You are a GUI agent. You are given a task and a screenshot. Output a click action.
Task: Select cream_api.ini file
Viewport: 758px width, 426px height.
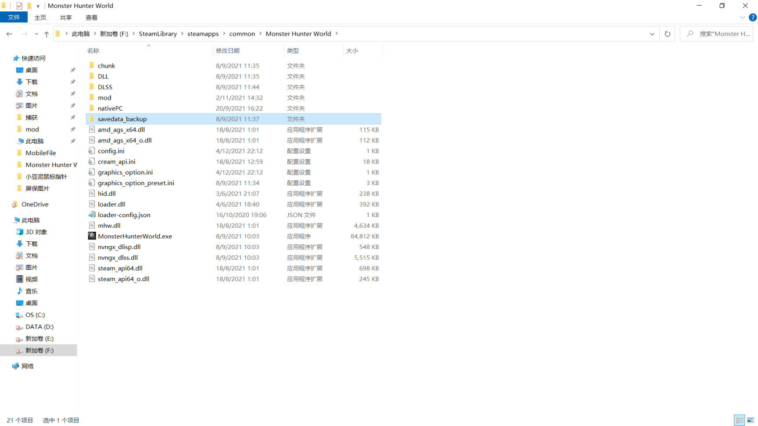[117, 161]
